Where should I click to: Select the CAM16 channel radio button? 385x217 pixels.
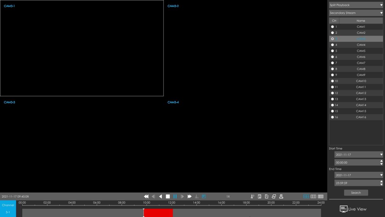pyautogui.click(x=332, y=117)
